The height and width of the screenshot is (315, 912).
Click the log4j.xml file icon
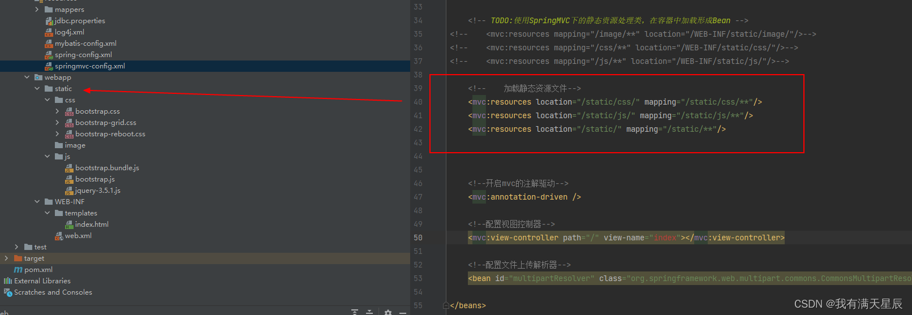click(49, 32)
